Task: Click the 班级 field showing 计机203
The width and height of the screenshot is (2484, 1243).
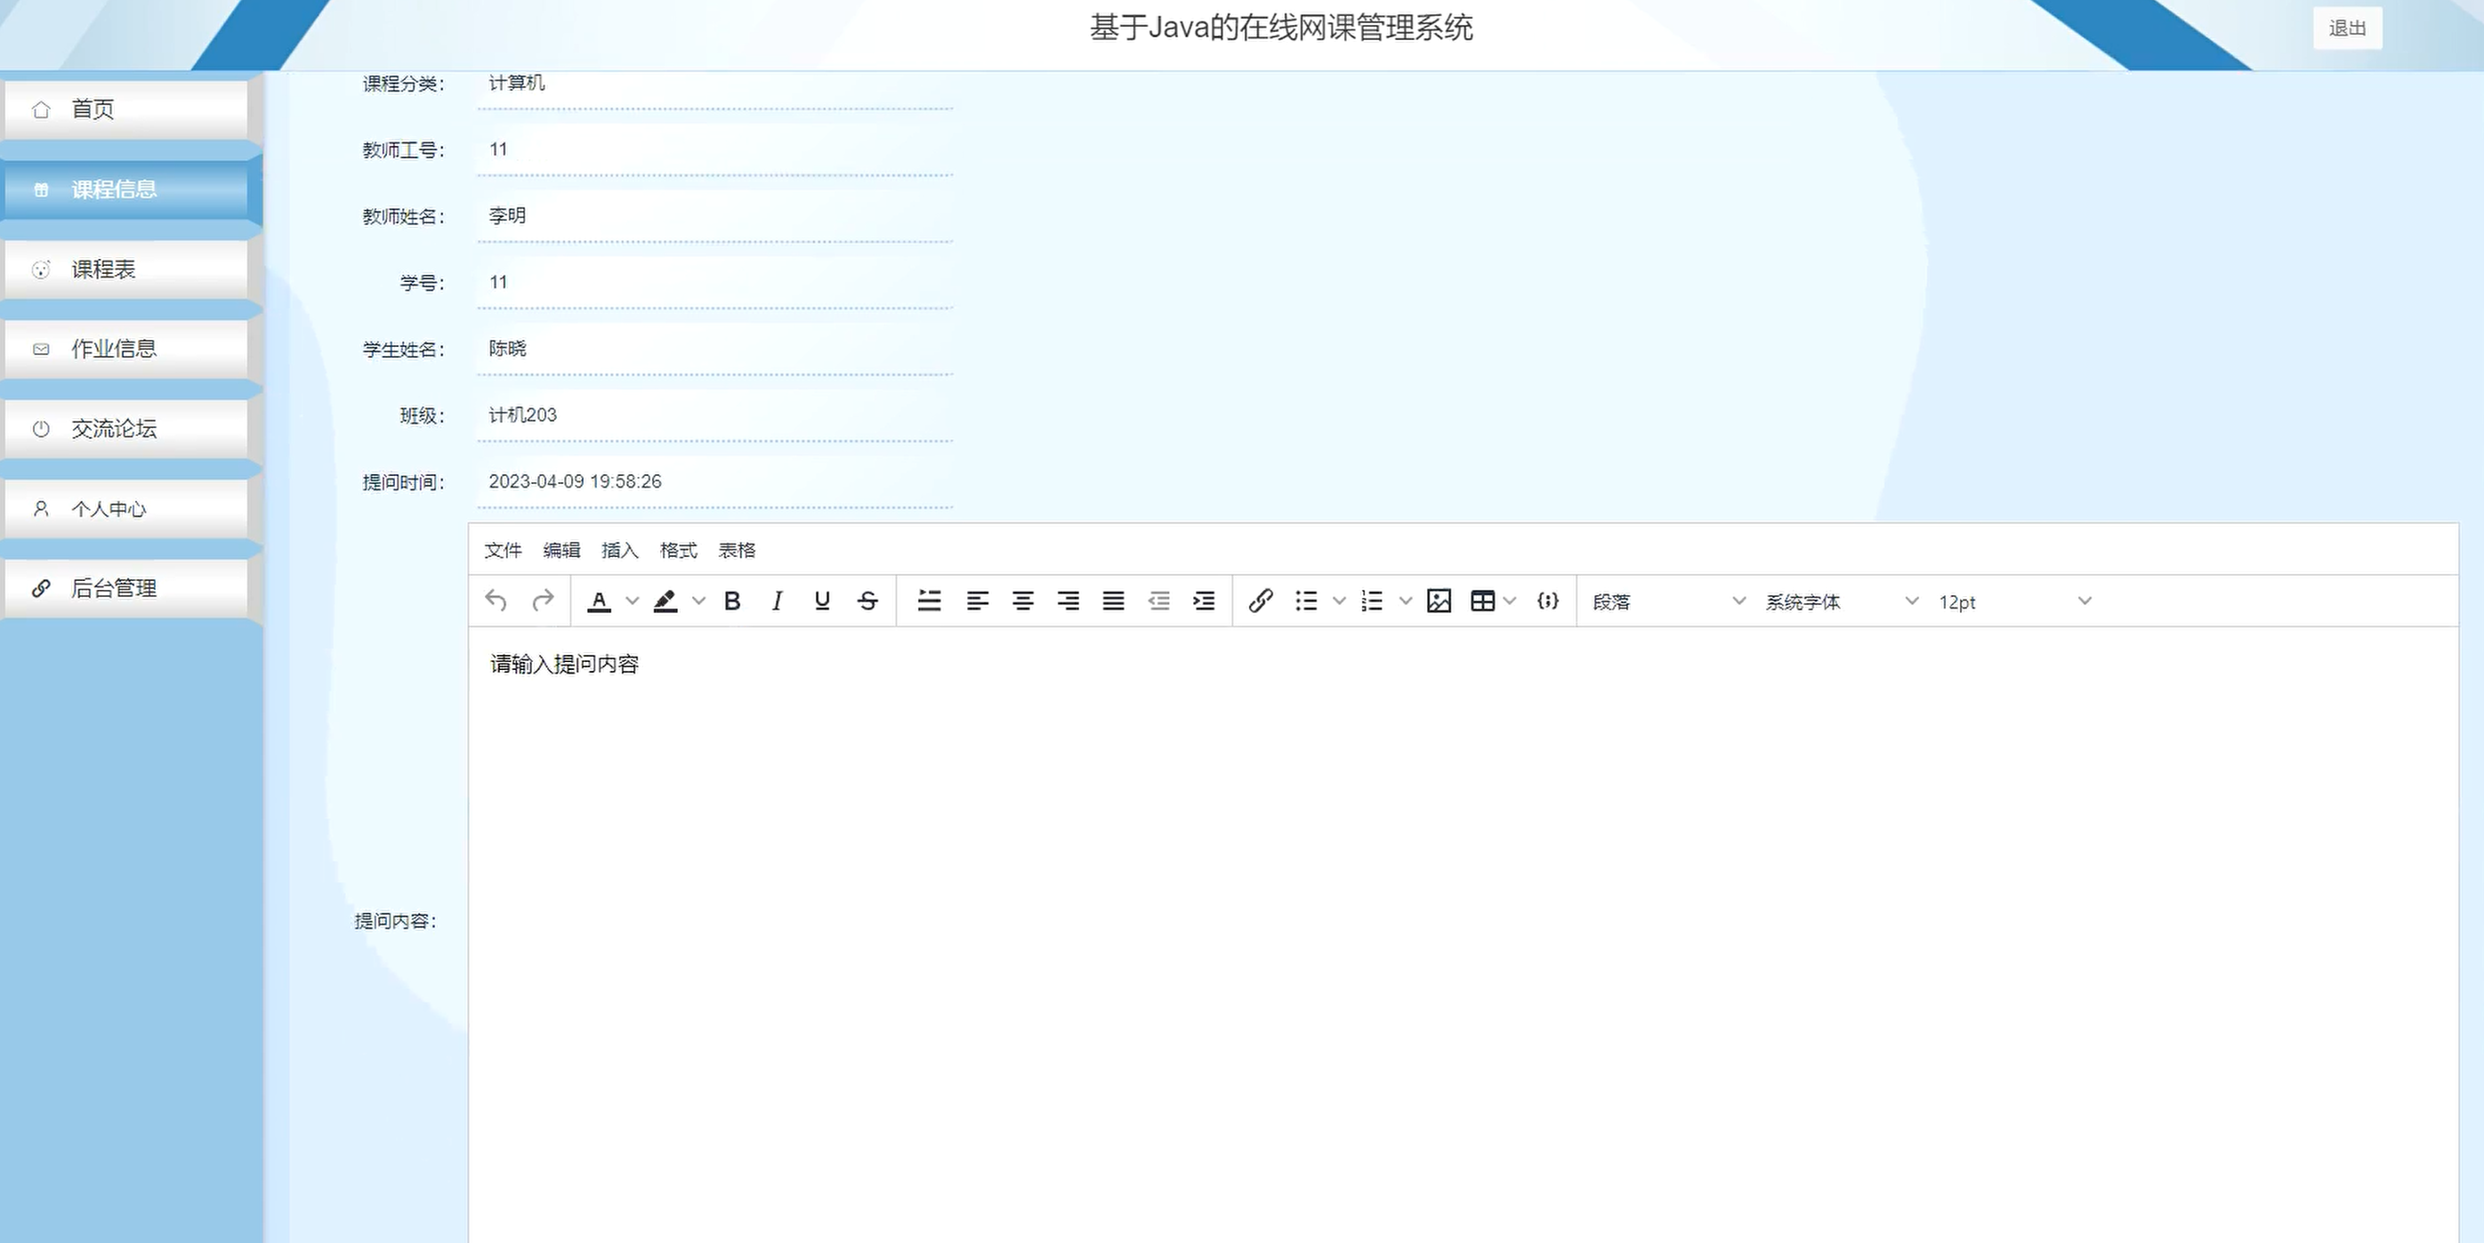Action: pyautogui.click(x=714, y=416)
